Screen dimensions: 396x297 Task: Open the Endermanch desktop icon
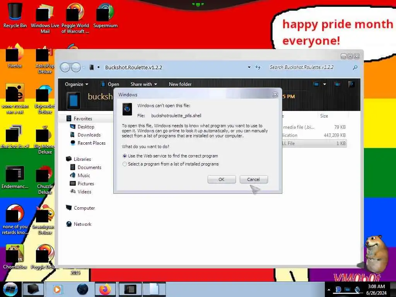click(15, 177)
